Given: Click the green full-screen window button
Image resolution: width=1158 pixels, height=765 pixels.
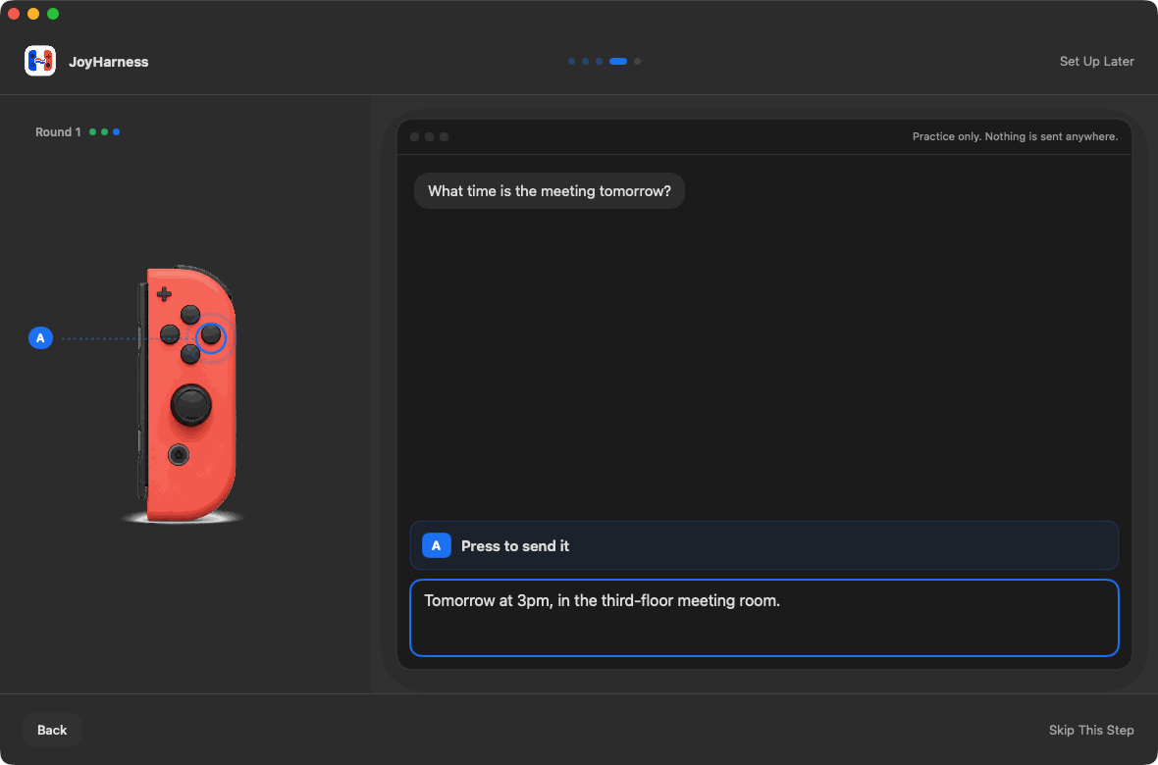Looking at the screenshot, I should click(52, 14).
